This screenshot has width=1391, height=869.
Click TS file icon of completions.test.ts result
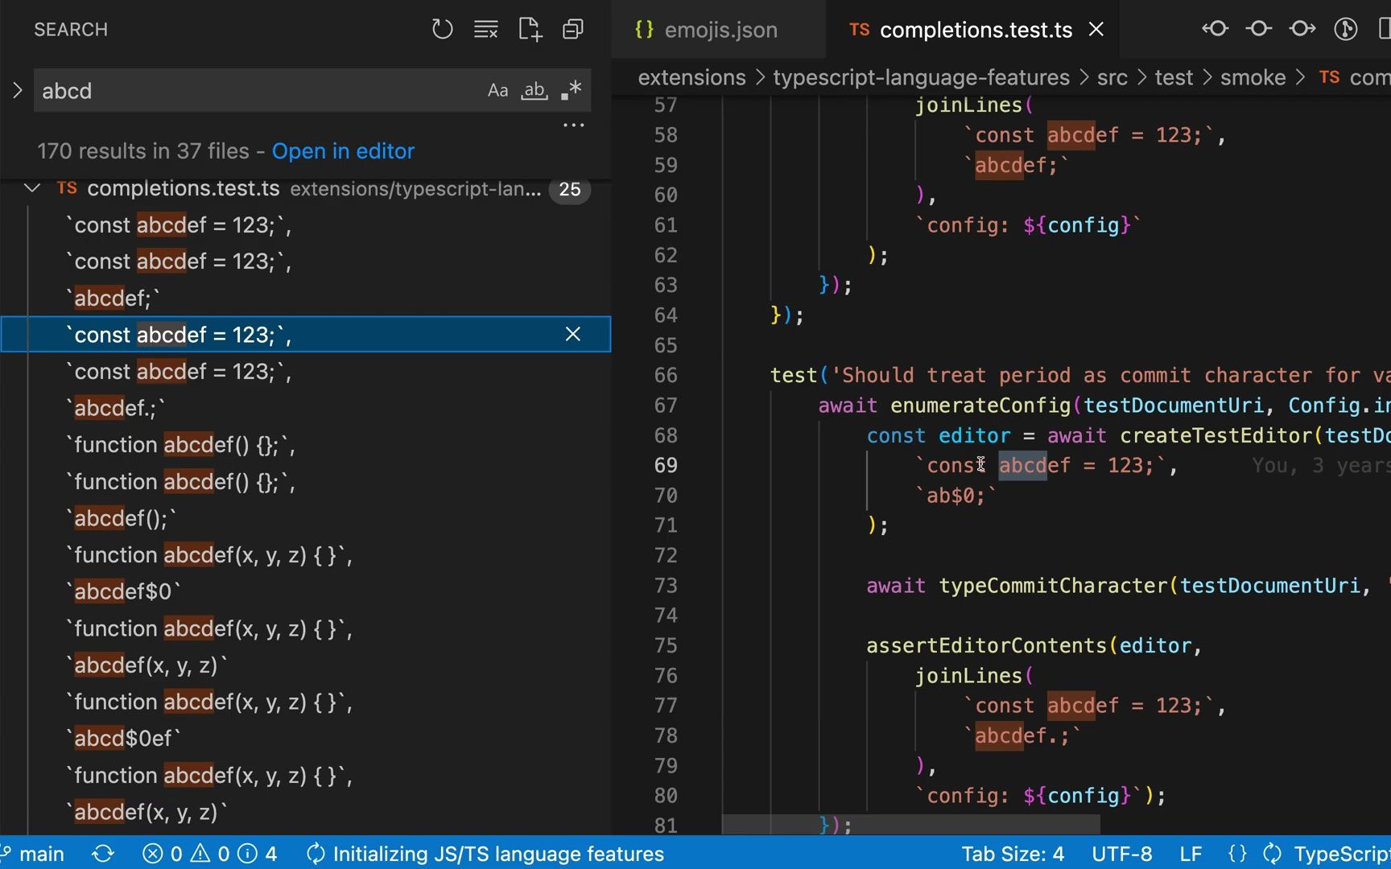(67, 188)
